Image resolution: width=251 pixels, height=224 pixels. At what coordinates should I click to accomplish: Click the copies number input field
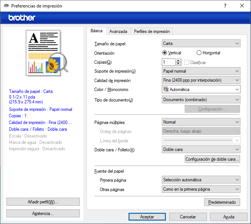coord(169,62)
